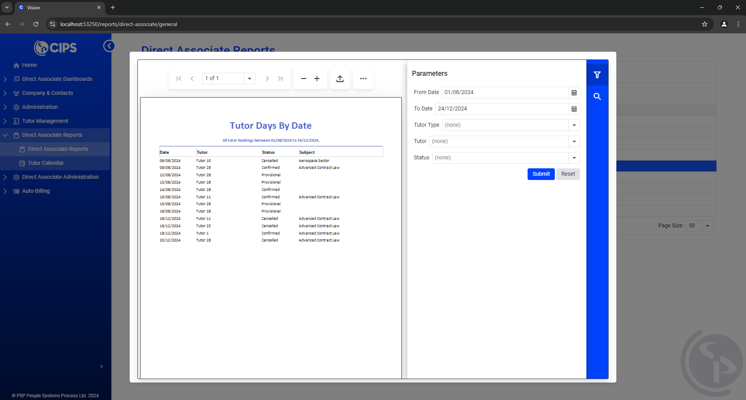Expand Direct Associate Administration menu
This screenshot has height=400, width=746.
point(5,177)
